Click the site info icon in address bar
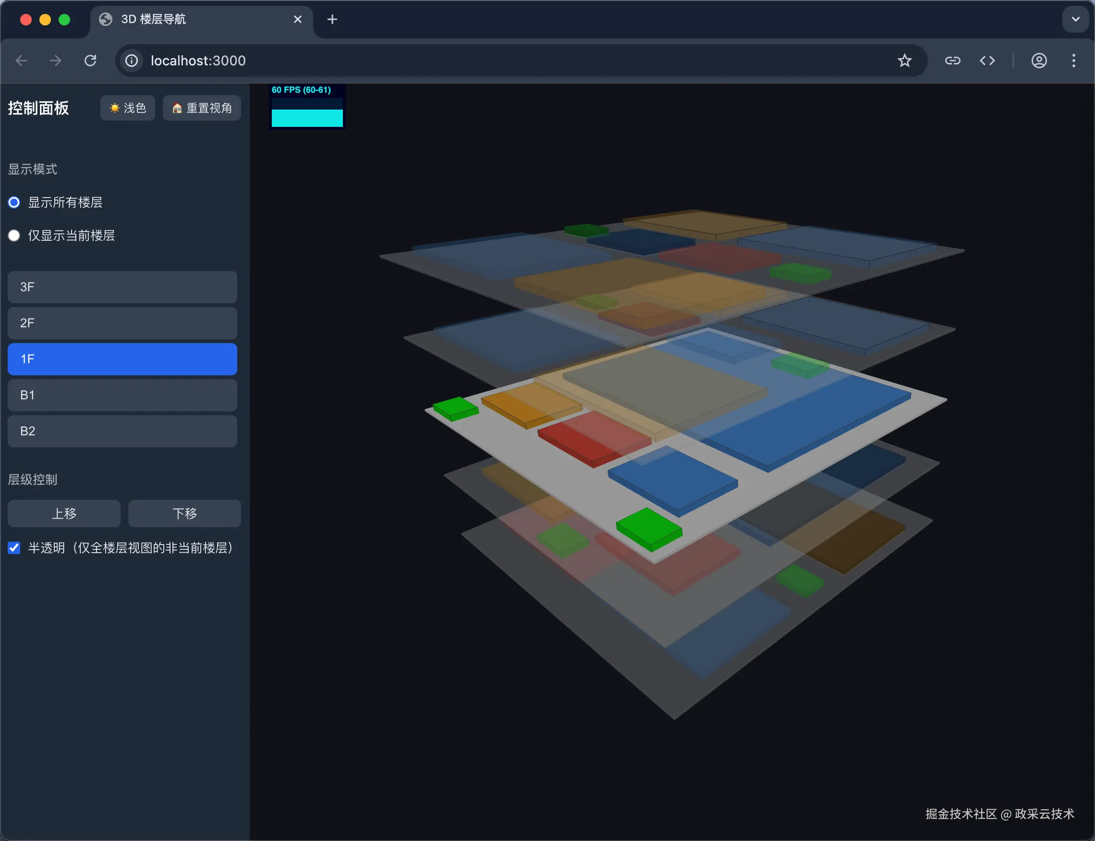This screenshot has width=1095, height=841. [132, 61]
